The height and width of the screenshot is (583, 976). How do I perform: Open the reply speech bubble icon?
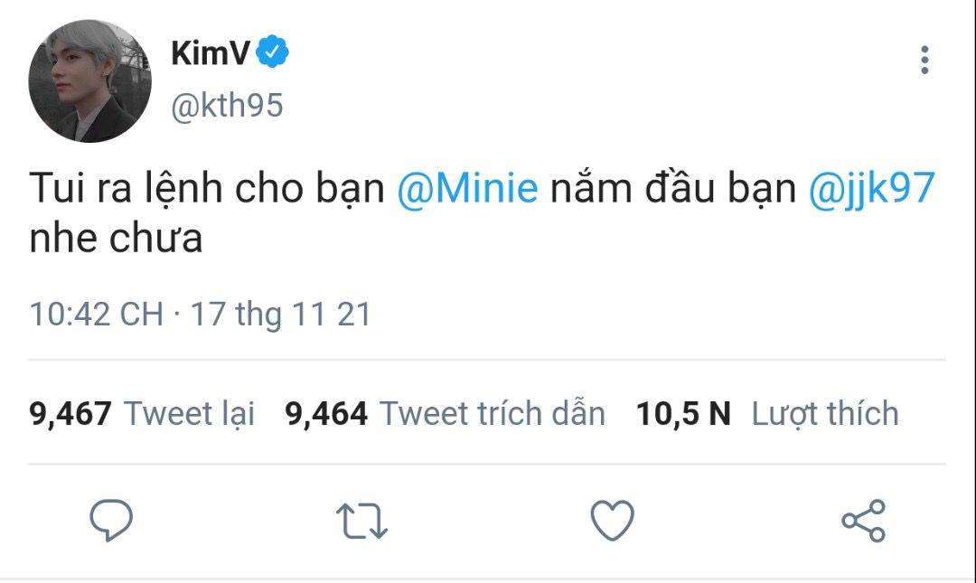pyautogui.click(x=111, y=520)
